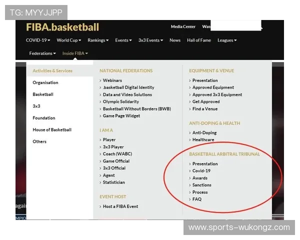Open the Rankings dropdown

[x=98, y=40]
